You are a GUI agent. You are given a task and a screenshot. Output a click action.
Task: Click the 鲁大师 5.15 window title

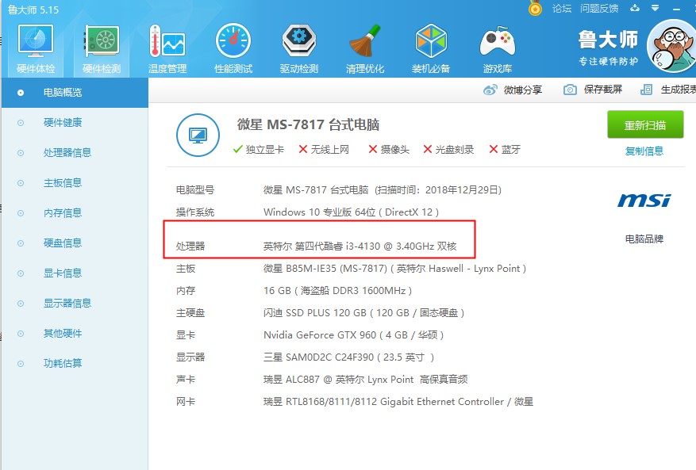(33, 10)
